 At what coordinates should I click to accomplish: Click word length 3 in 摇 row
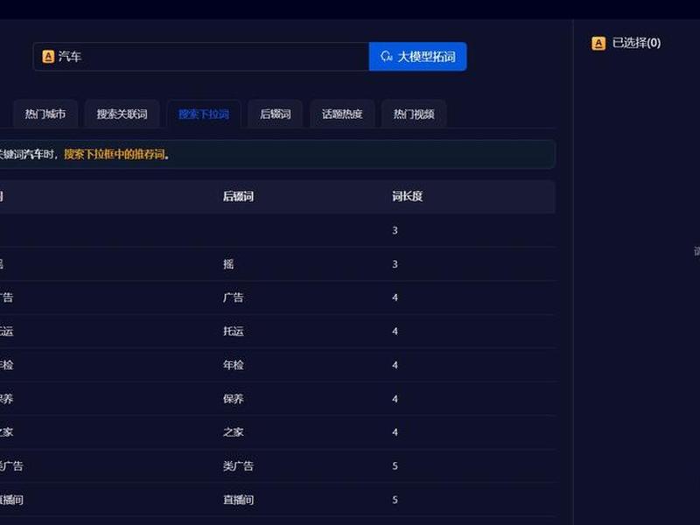(395, 264)
